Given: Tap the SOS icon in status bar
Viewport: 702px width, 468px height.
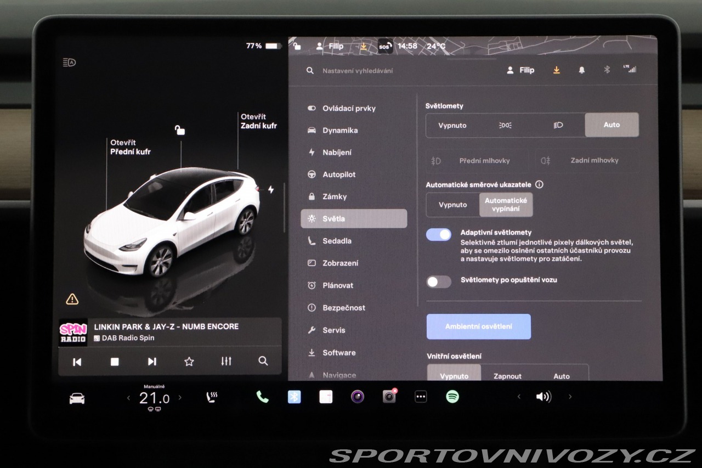Looking at the screenshot, I should pos(384,47).
